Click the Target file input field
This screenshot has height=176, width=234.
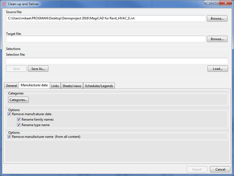point(106,39)
